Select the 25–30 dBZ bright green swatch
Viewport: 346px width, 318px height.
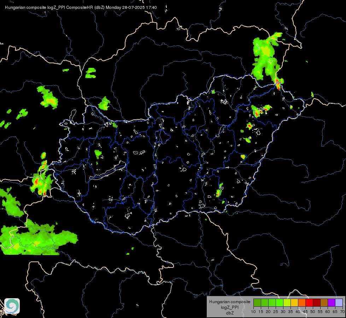tap(280, 302)
